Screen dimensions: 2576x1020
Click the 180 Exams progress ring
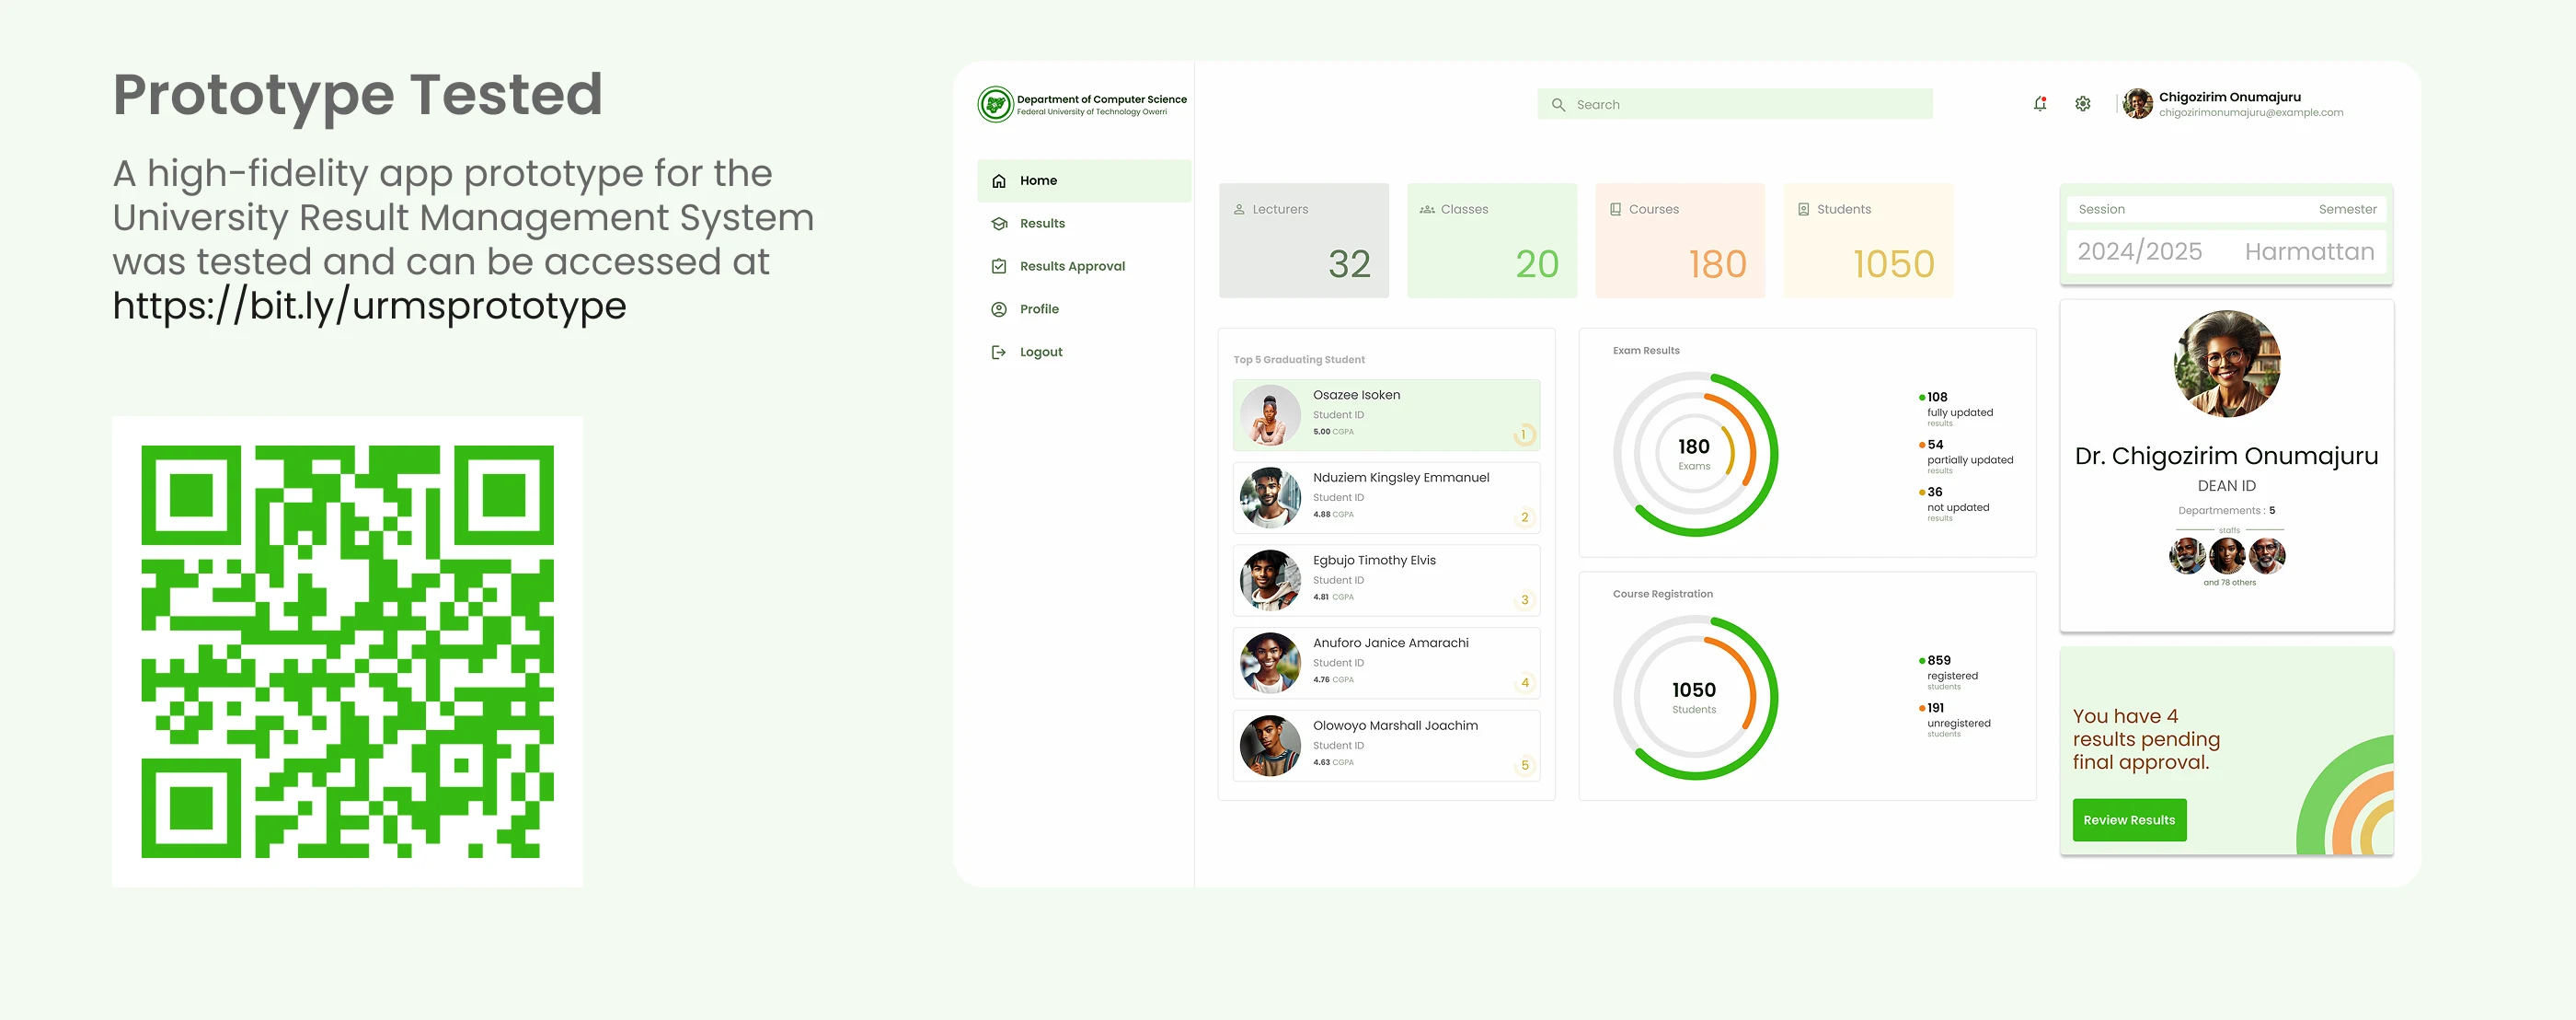pyautogui.click(x=1695, y=455)
